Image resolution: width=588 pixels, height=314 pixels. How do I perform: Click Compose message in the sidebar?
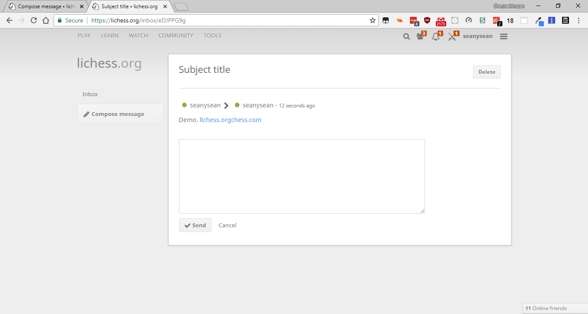(120, 114)
